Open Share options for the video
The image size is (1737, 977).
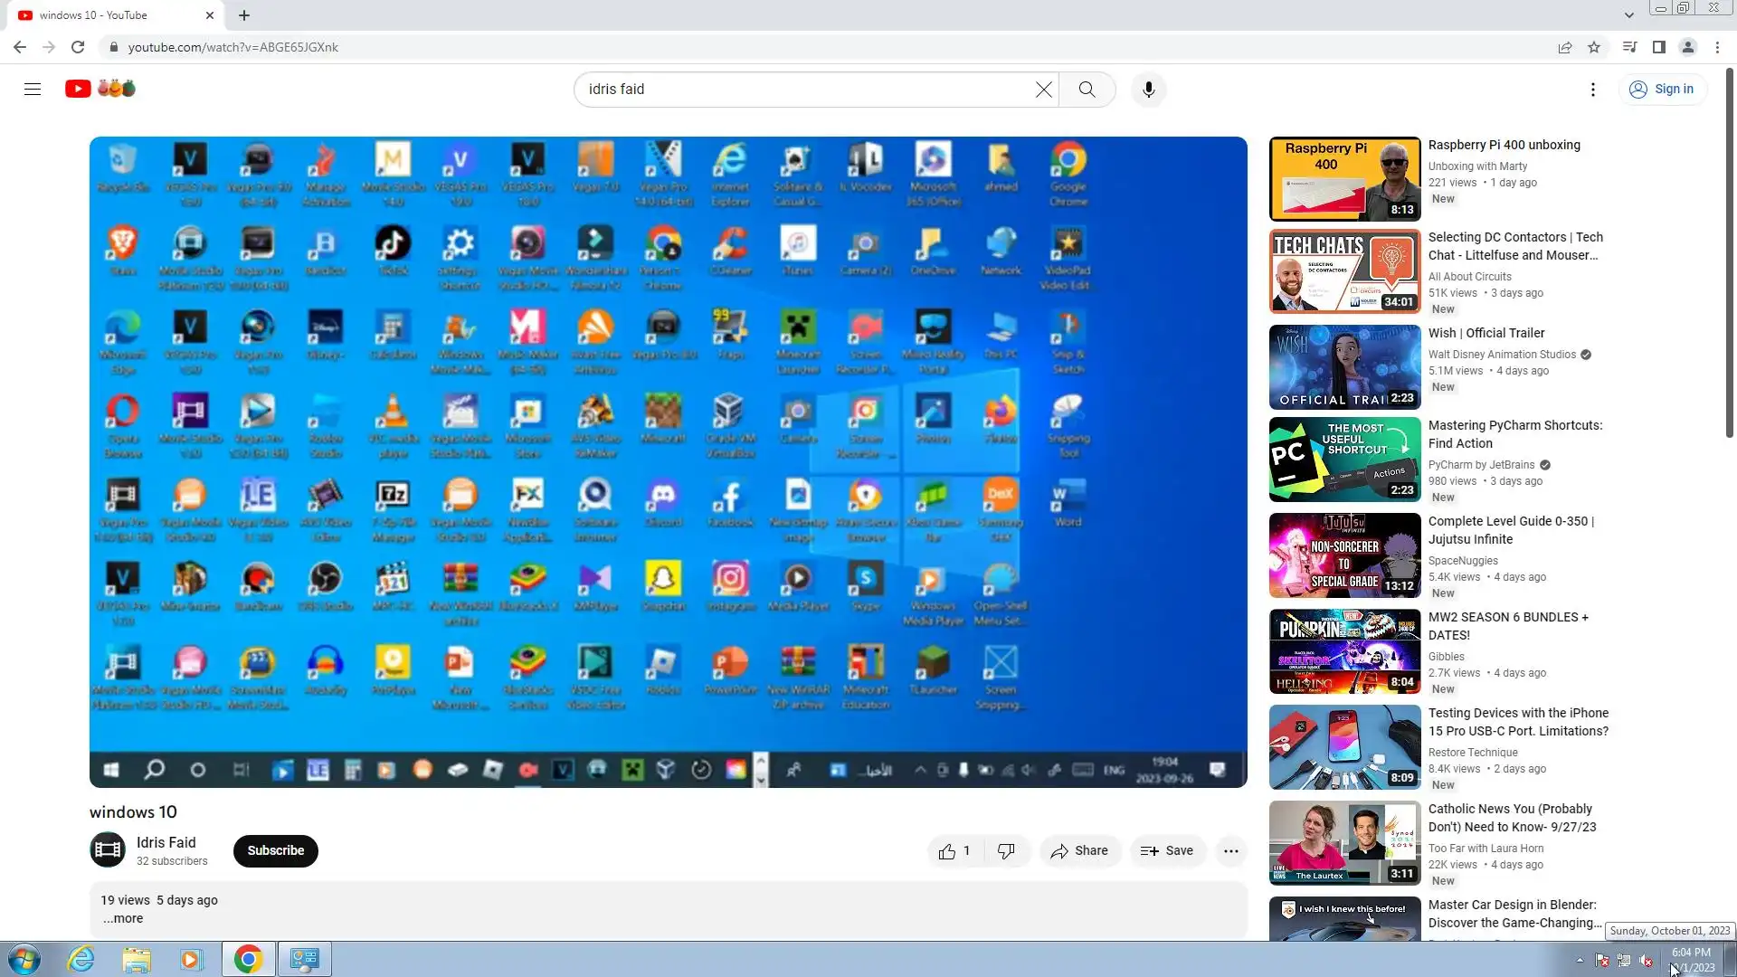pyautogui.click(x=1079, y=851)
